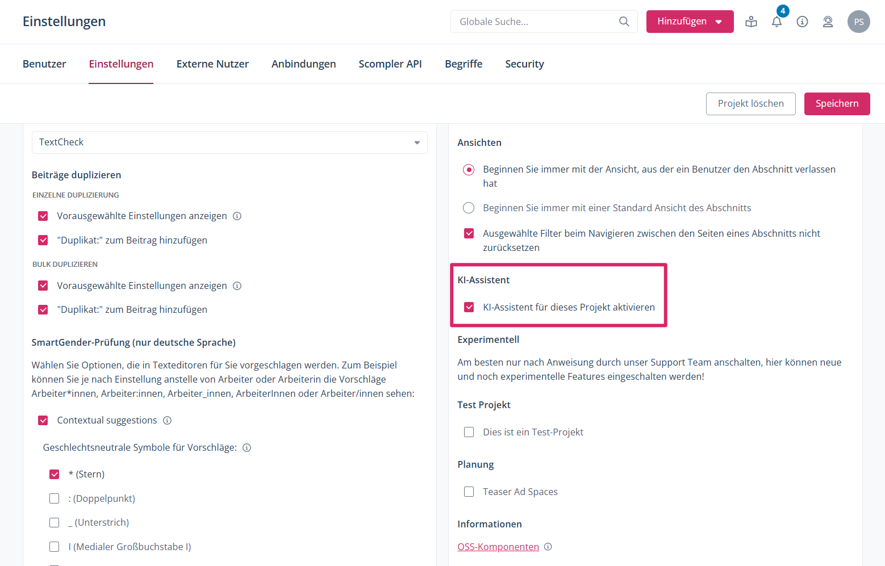Click the search magnifier icon
Screen dimensions: 885x566
624,22
